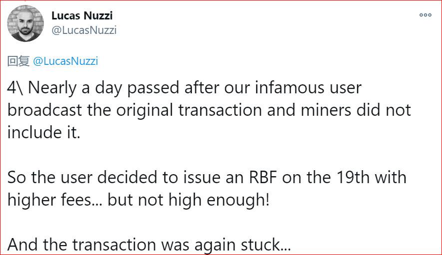Screen dimensions: 442x255
Task: Click the 回复 reply label
Action: coord(18,61)
